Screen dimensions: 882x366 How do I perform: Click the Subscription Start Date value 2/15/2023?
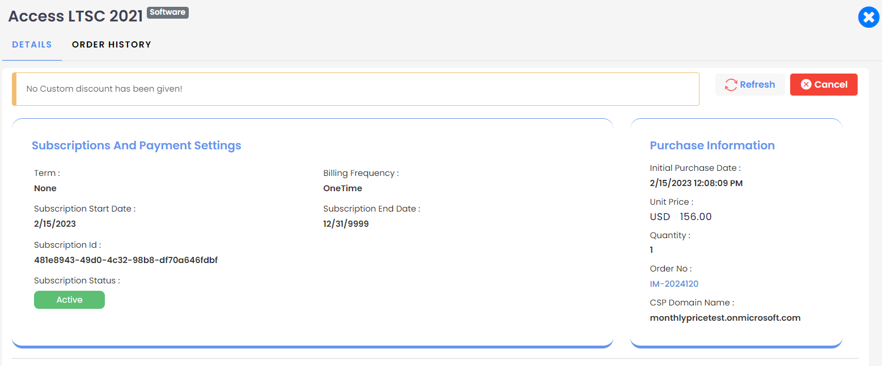coord(55,224)
